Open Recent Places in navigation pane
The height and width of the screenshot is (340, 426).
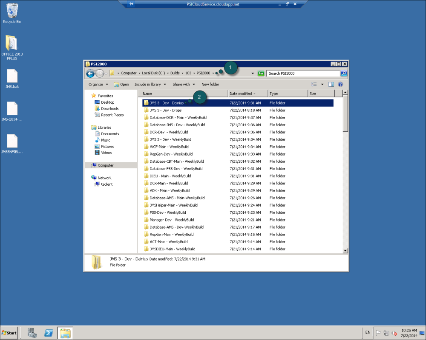coord(112,115)
